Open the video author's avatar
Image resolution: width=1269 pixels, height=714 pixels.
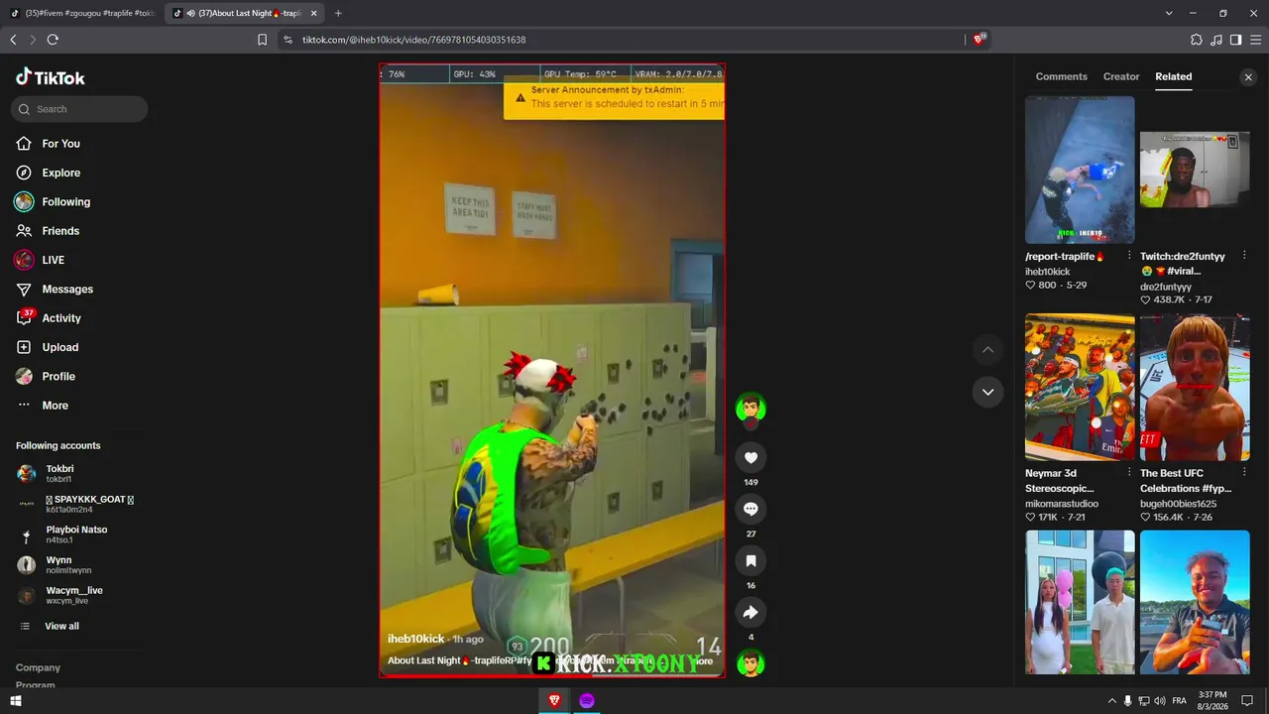click(x=750, y=409)
